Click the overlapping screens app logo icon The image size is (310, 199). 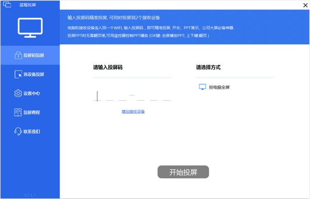click(7, 4)
